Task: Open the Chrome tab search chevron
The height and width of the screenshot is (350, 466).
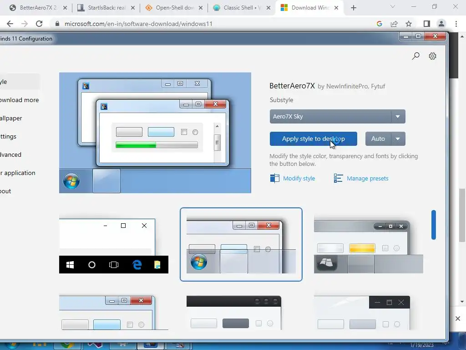Action: (393, 6)
